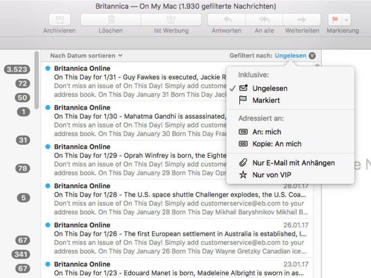Image resolution: width=371 pixels, height=278 pixels.
Task: Click the unread blue dot for 1/28 message
Action: [x=48, y=186]
